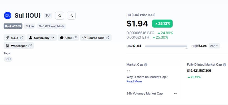Click Read More about Market Cap
This screenshot has height=105, width=228.
click(134, 81)
